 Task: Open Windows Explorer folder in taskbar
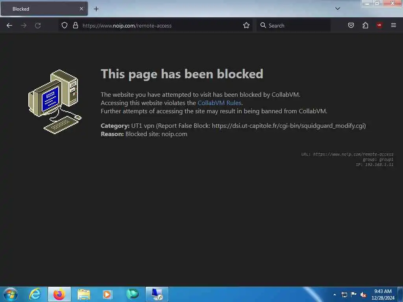pyautogui.click(x=84, y=294)
